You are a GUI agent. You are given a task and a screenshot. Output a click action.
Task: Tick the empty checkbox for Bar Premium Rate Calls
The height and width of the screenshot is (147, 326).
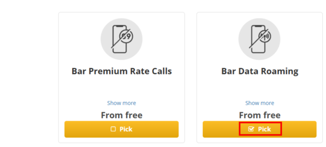[113, 129]
